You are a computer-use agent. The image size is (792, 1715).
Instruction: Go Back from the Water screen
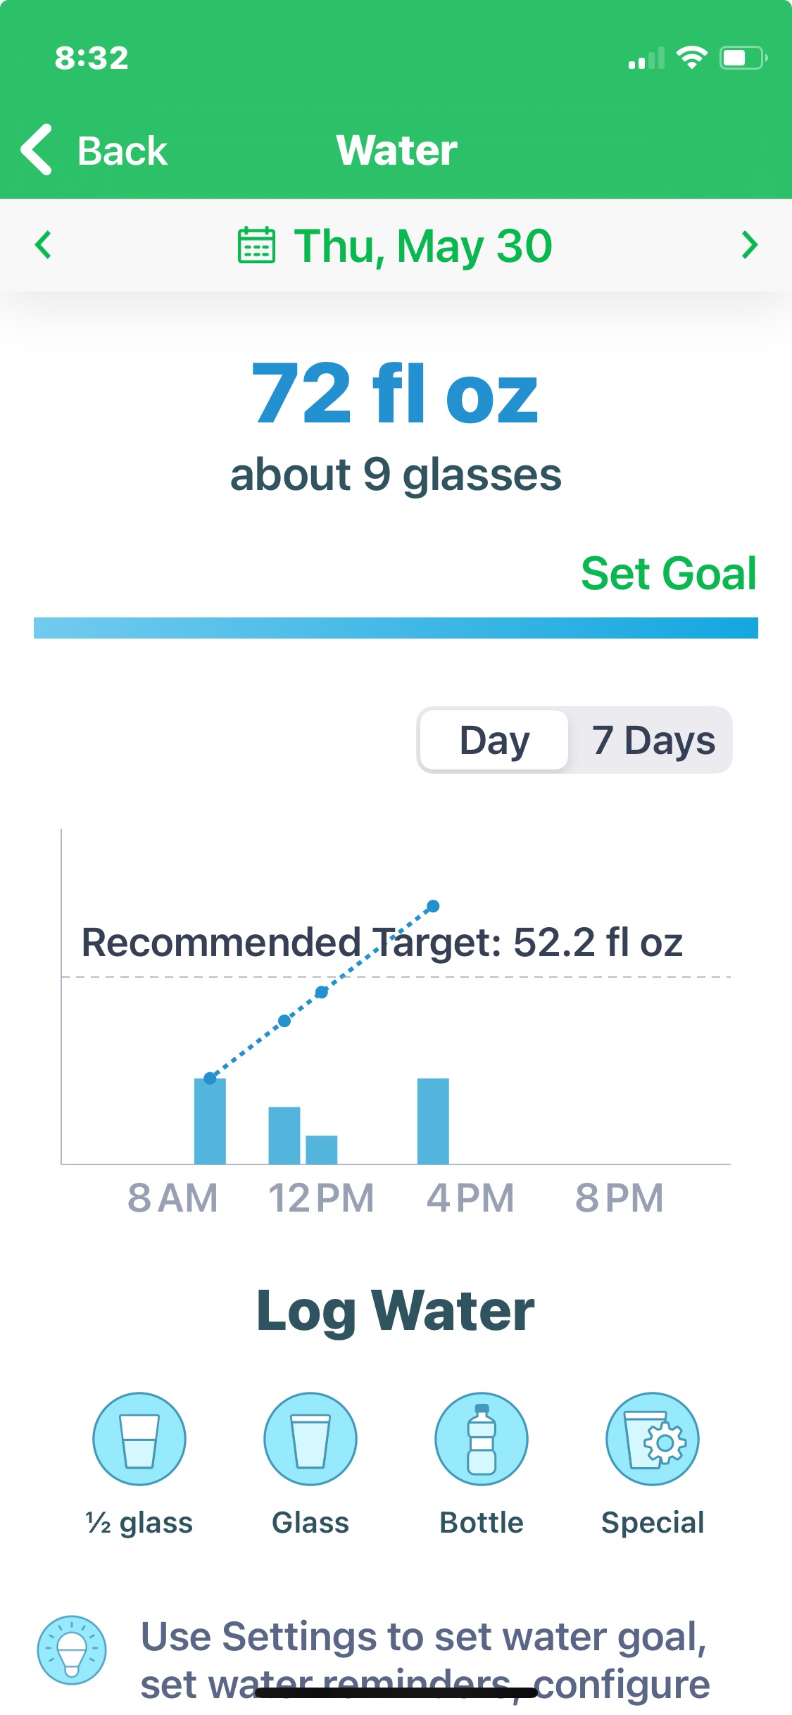[x=95, y=150]
